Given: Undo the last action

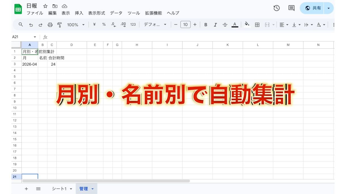Looking at the screenshot, I should (x=31, y=25).
